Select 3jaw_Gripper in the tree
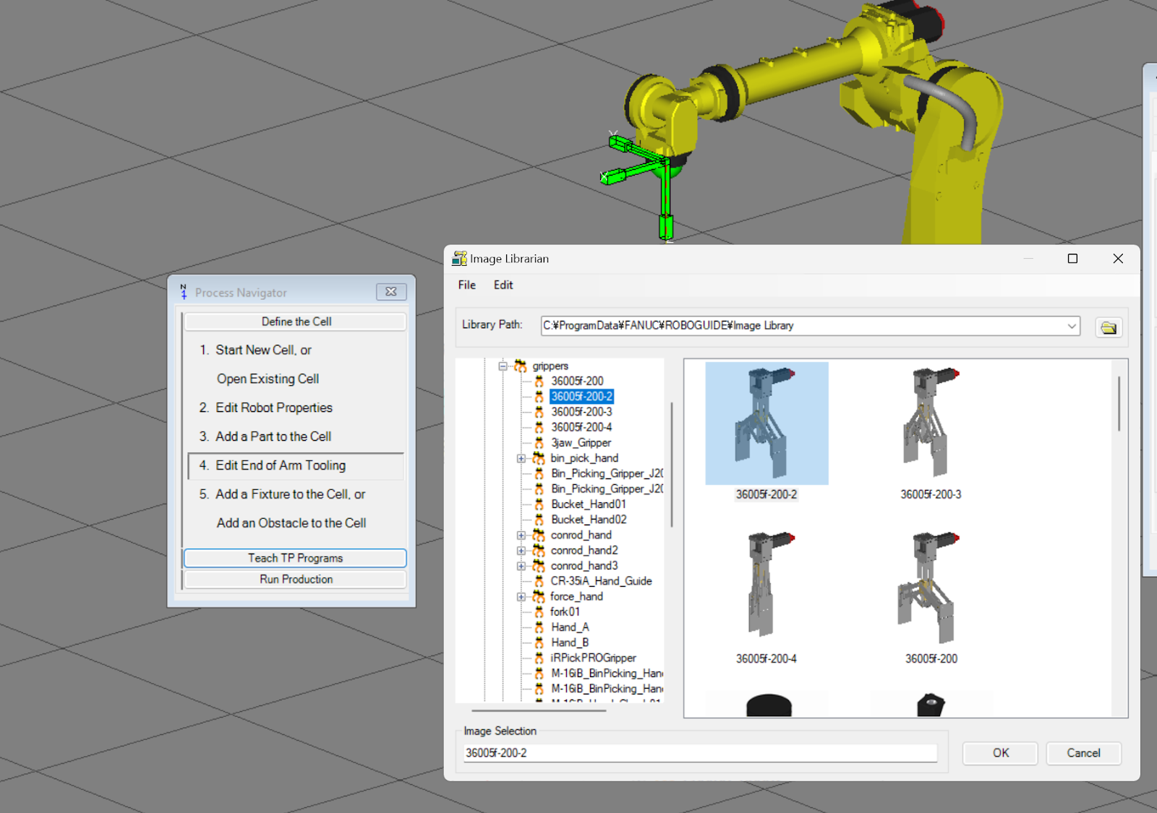The image size is (1157, 813). tap(581, 442)
